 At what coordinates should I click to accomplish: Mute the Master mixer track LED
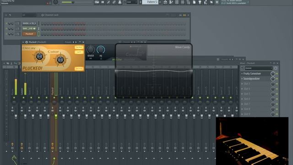14,98
